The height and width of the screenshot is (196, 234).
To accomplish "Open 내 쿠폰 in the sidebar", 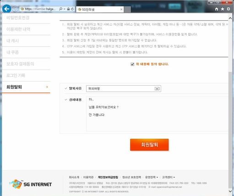I will click(x=12, y=52).
